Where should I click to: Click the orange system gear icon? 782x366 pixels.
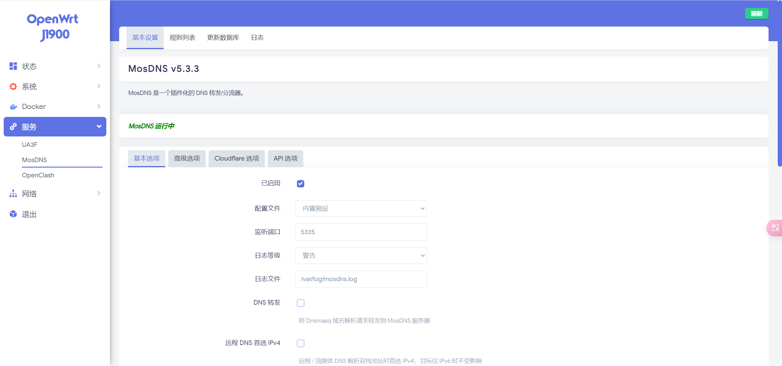[13, 87]
